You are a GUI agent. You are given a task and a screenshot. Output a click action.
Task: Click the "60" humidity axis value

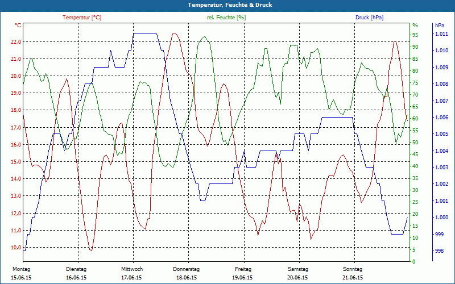(x=415, y=118)
